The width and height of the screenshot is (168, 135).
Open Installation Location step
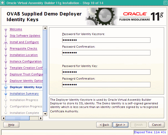pyautogui.click(x=24, y=55)
